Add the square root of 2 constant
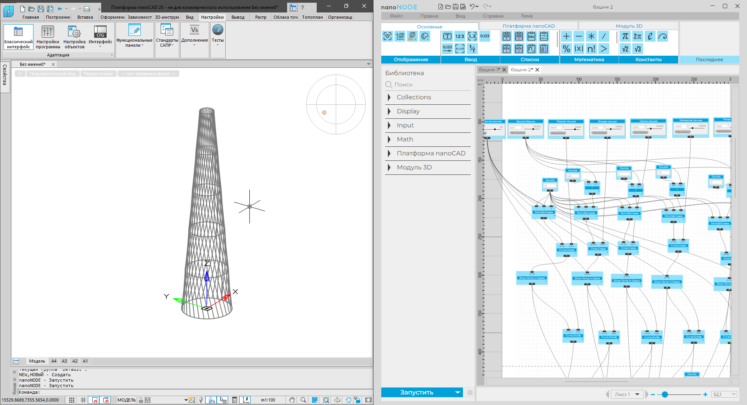The image size is (747, 405). (625, 49)
